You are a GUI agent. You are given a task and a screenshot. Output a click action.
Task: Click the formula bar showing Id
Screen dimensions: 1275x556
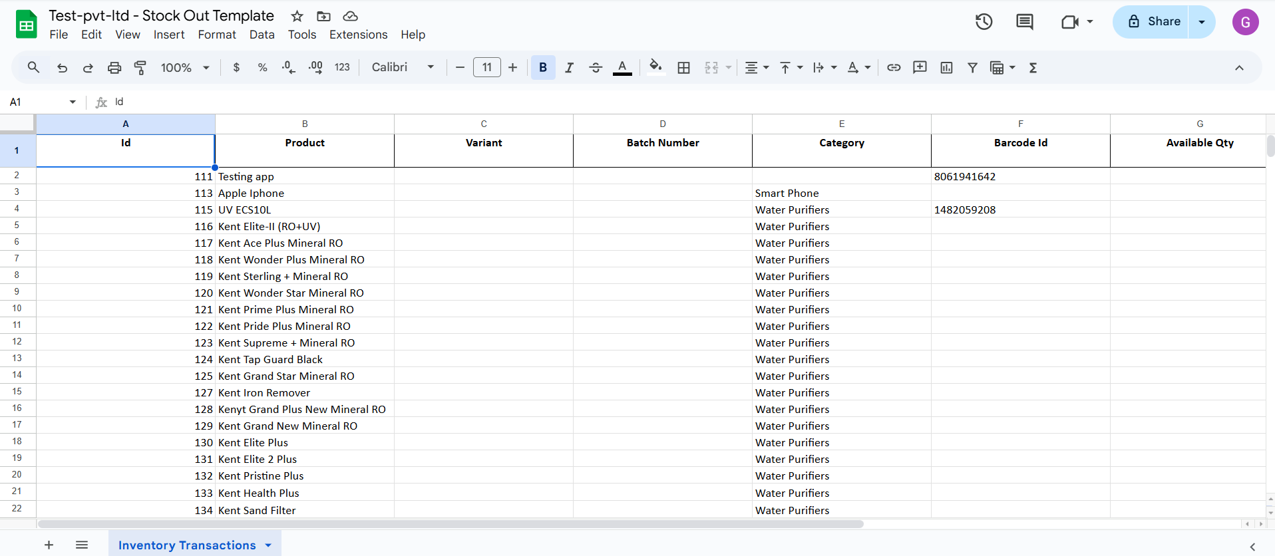(692, 102)
